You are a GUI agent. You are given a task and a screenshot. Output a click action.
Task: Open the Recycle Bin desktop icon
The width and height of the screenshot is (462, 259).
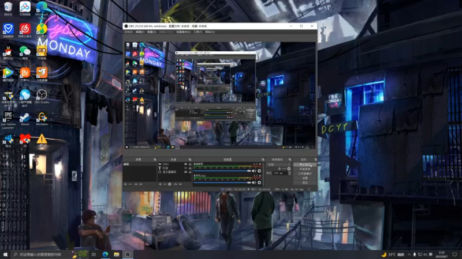pos(8,8)
